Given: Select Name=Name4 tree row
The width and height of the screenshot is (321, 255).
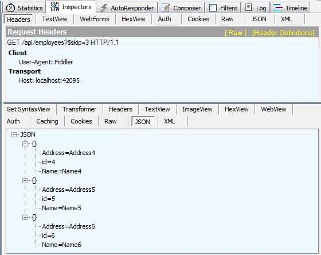Looking at the screenshot, I should point(62,171).
